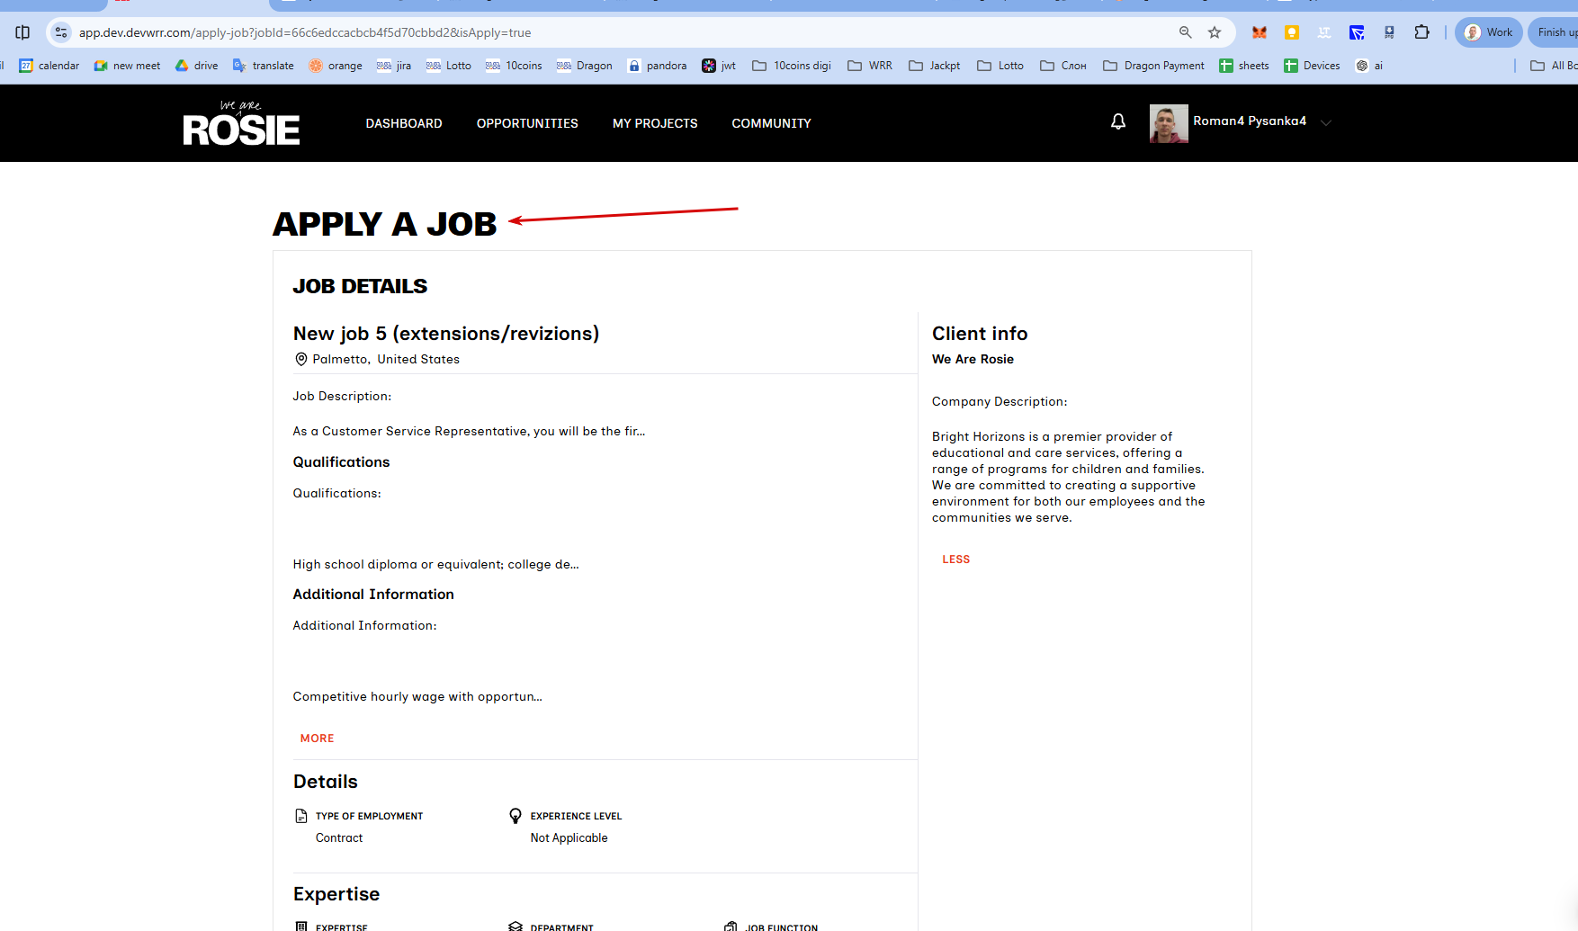Click the Finish update button
Image resolution: width=1578 pixels, height=931 pixels.
[1555, 32]
